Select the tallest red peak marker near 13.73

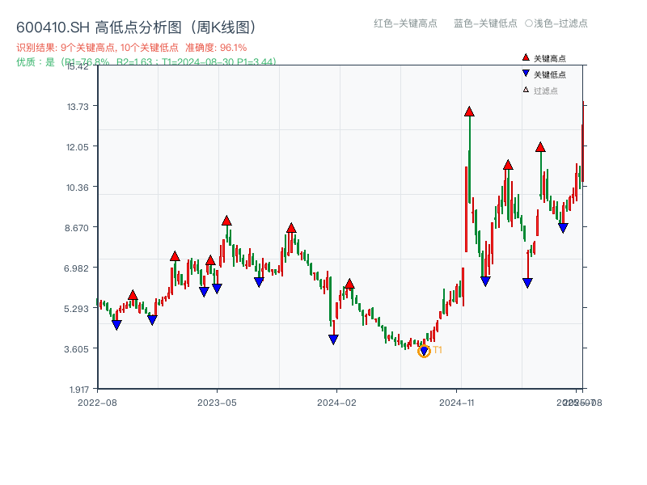[x=469, y=112]
